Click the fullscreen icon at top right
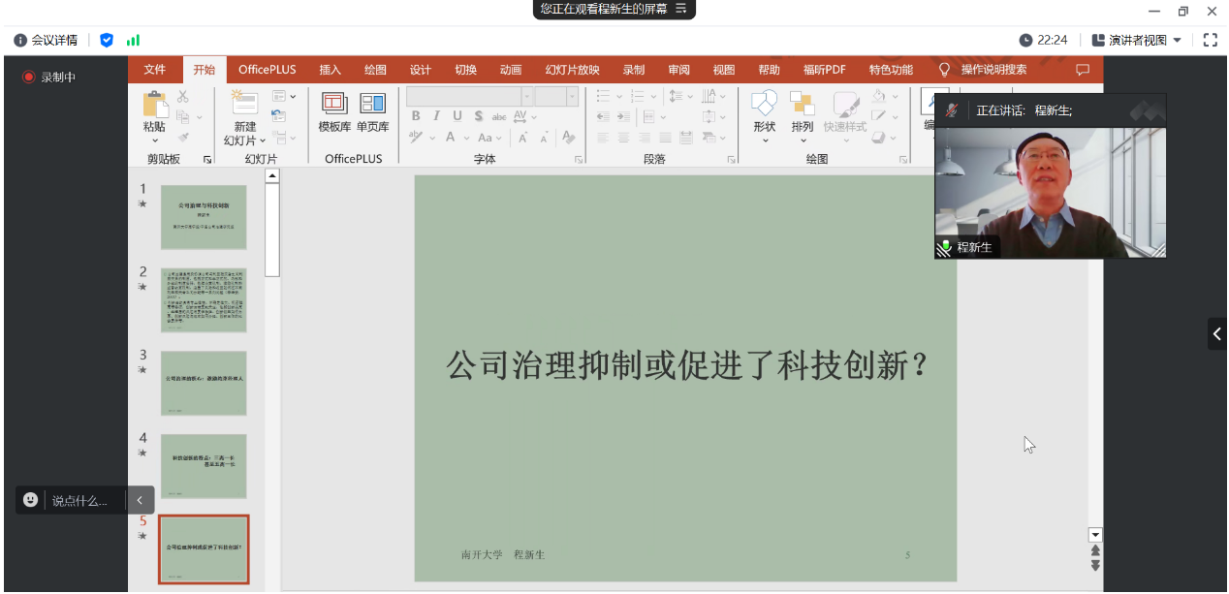This screenshot has height=594, width=1229. pos(1210,40)
